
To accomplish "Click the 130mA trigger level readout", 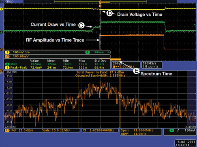I will (x=190, y=130).
